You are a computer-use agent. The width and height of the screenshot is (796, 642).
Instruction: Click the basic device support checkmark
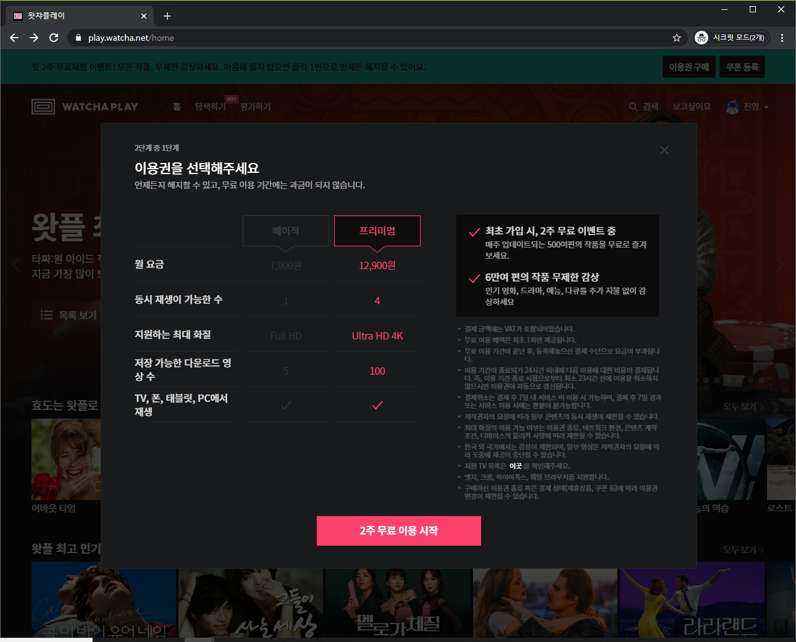tap(286, 405)
